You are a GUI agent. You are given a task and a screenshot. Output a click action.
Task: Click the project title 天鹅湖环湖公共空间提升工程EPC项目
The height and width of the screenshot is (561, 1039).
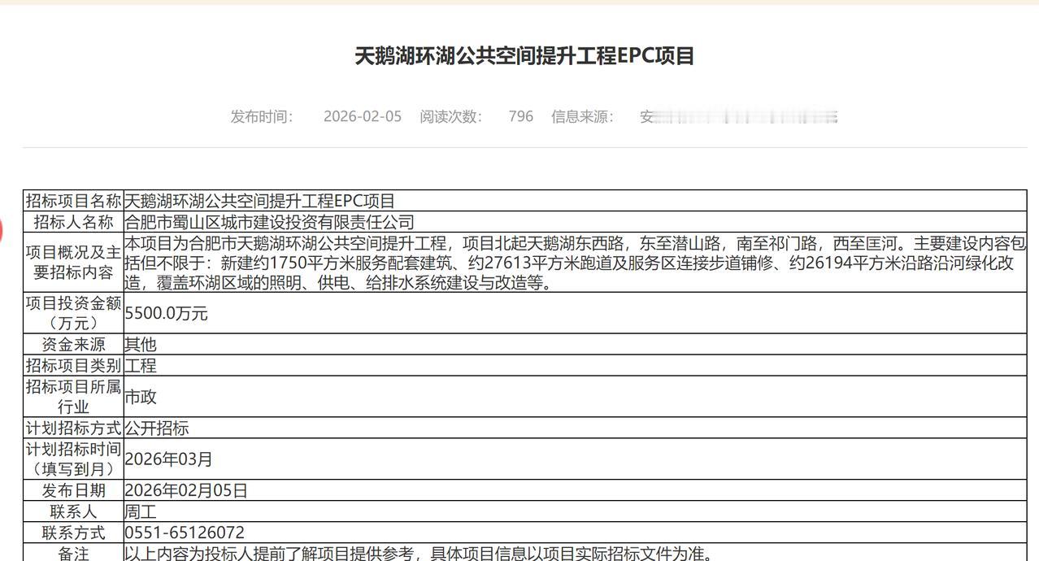[x=519, y=57]
